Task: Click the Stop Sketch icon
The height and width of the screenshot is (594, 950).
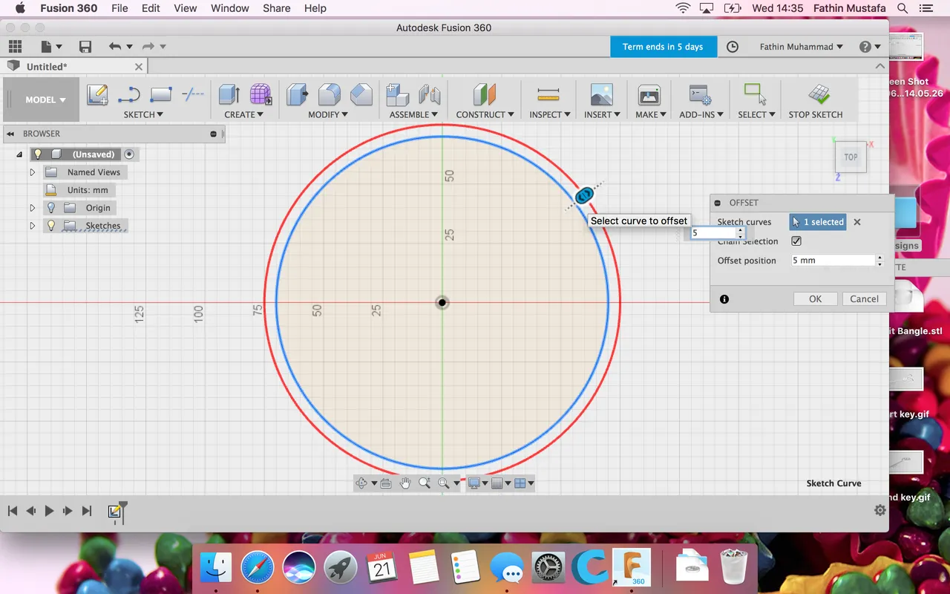Action: [x=819, y=94]
